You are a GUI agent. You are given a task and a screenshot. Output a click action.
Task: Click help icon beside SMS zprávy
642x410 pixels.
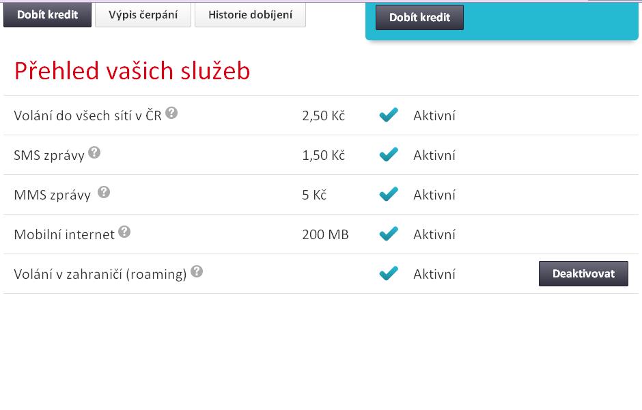(94, 152)
